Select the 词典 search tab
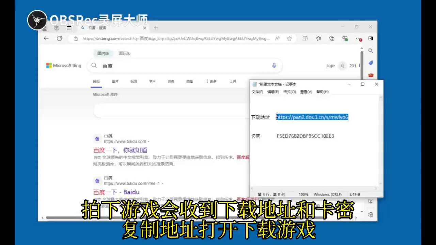 [171, 81]
